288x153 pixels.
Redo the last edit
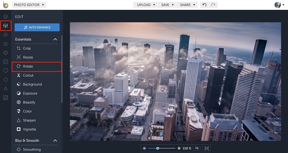pyautogui.click(x=213, y=5)
